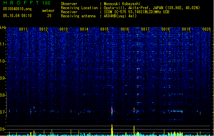214x136 pixels.
Task: Click the date stamp 05.10.04 08:10
Action: [x=17, y=16]
